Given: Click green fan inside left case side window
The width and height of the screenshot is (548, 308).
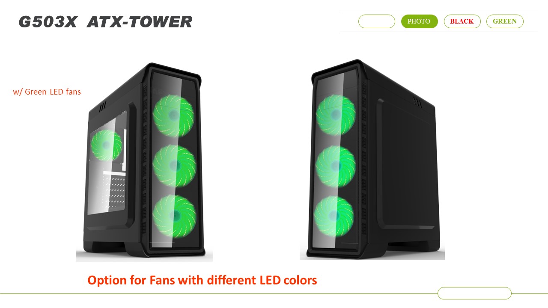Looking at the screenshot, I should pos(106,145).
